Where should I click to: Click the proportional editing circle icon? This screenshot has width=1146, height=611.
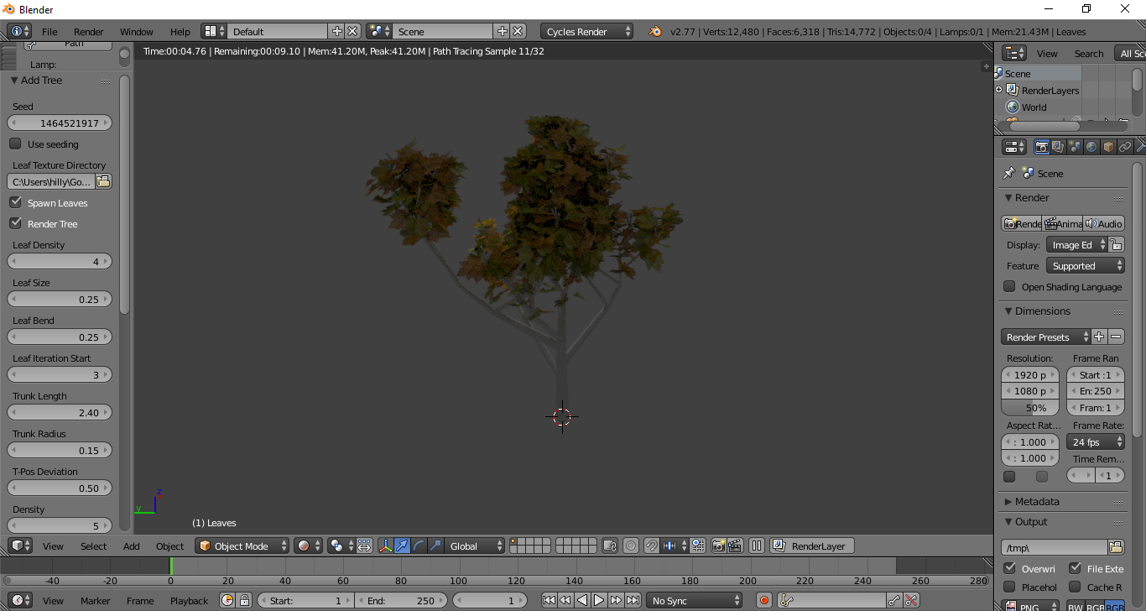tap(631, 546)
